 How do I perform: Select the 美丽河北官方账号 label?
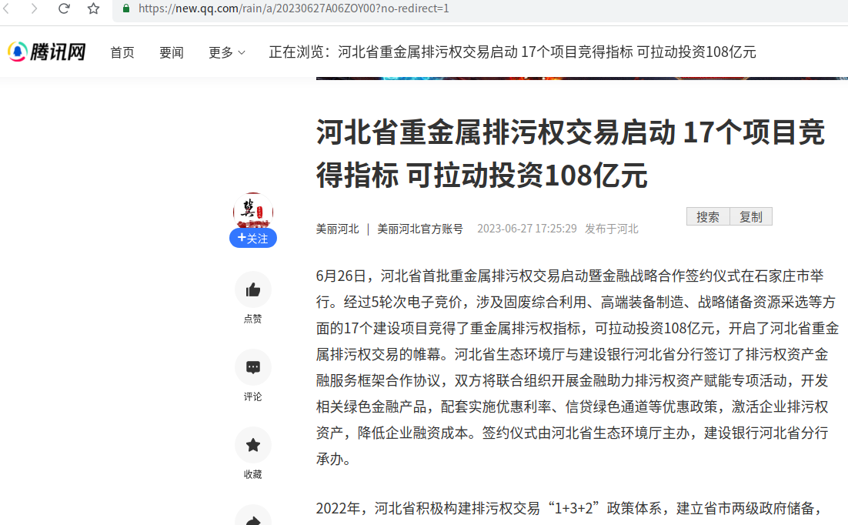point(420,229)
